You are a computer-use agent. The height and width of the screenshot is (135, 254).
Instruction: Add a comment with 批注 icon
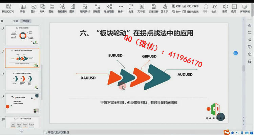(131, 8)
